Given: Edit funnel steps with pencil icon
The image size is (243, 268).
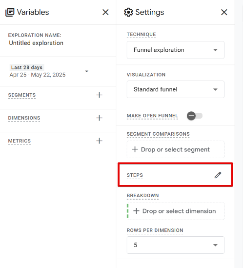Looking at the screenshot, I should click(218, 175).
